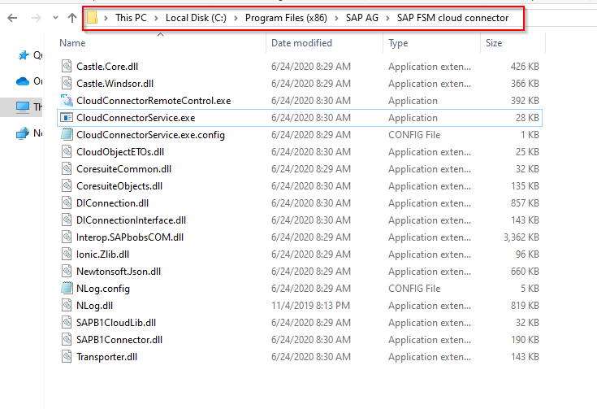The image size is (597, 409).
Task: Click file name NLog.config
Action: point(103,289)
